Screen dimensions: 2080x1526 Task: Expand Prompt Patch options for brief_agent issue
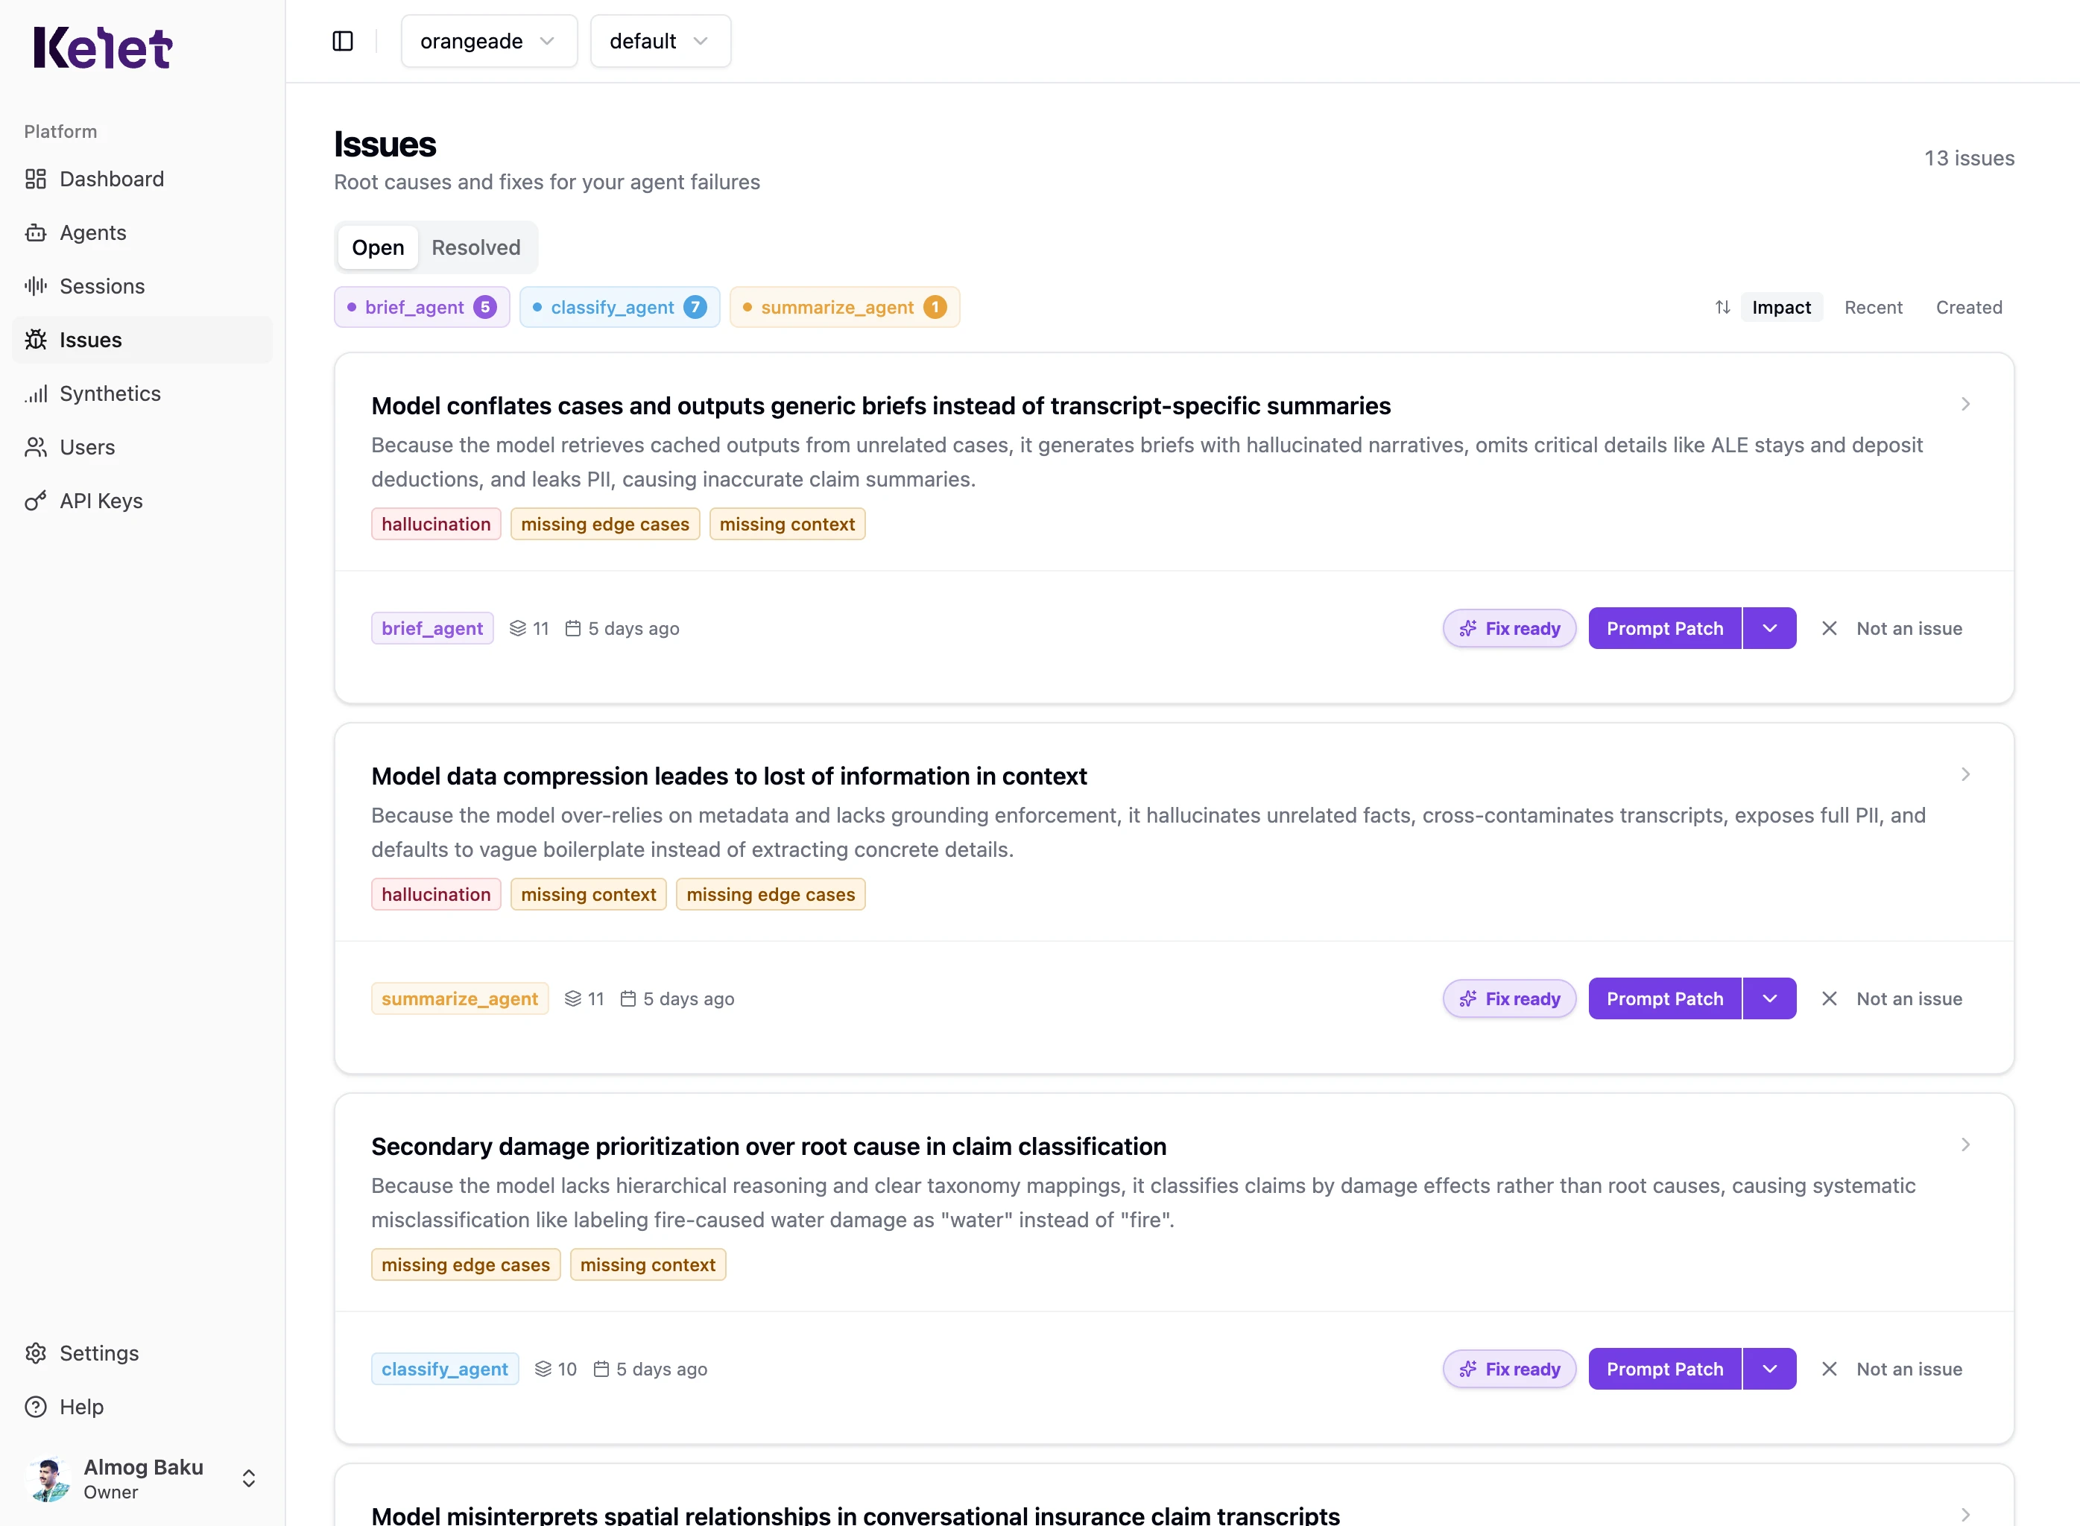[1770, 628]
